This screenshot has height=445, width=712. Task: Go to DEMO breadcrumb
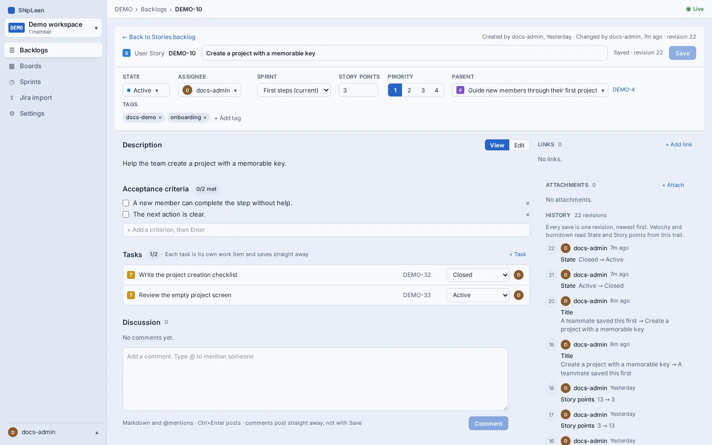[x=124, y=9]
